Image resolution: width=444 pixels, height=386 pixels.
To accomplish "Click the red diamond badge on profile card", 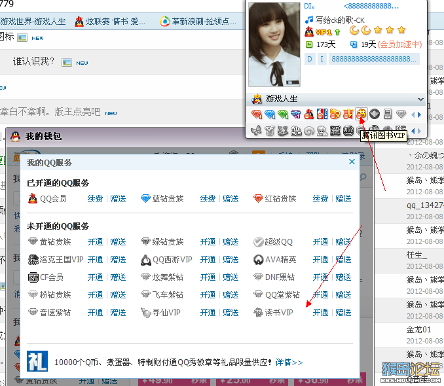I will (x=257, y=114).
